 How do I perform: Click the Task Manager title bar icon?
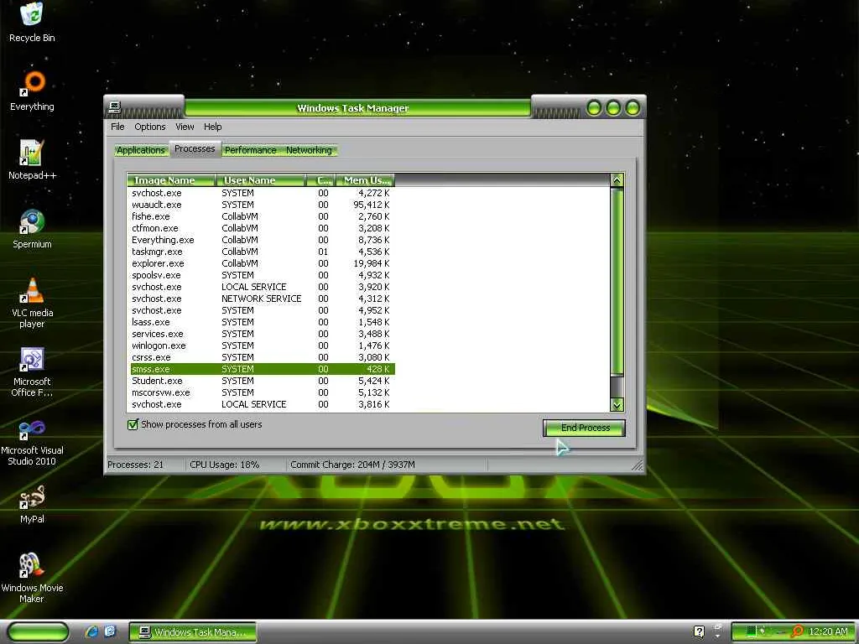point(114,107)
